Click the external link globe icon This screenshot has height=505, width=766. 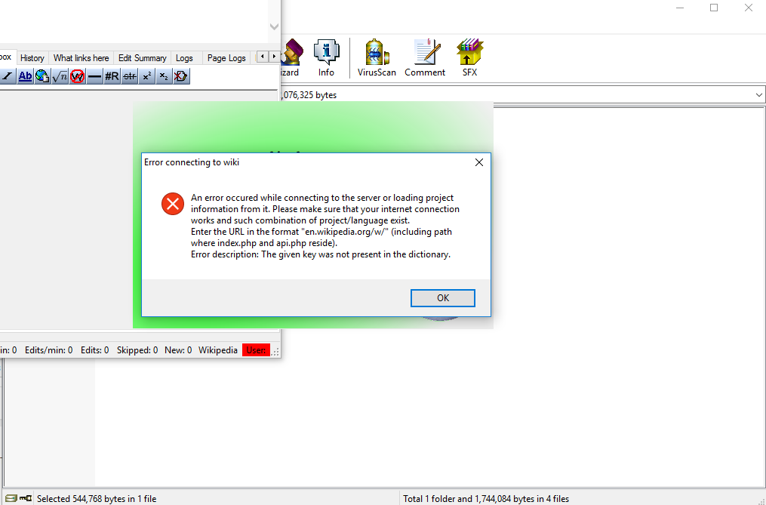pos(42,76)
